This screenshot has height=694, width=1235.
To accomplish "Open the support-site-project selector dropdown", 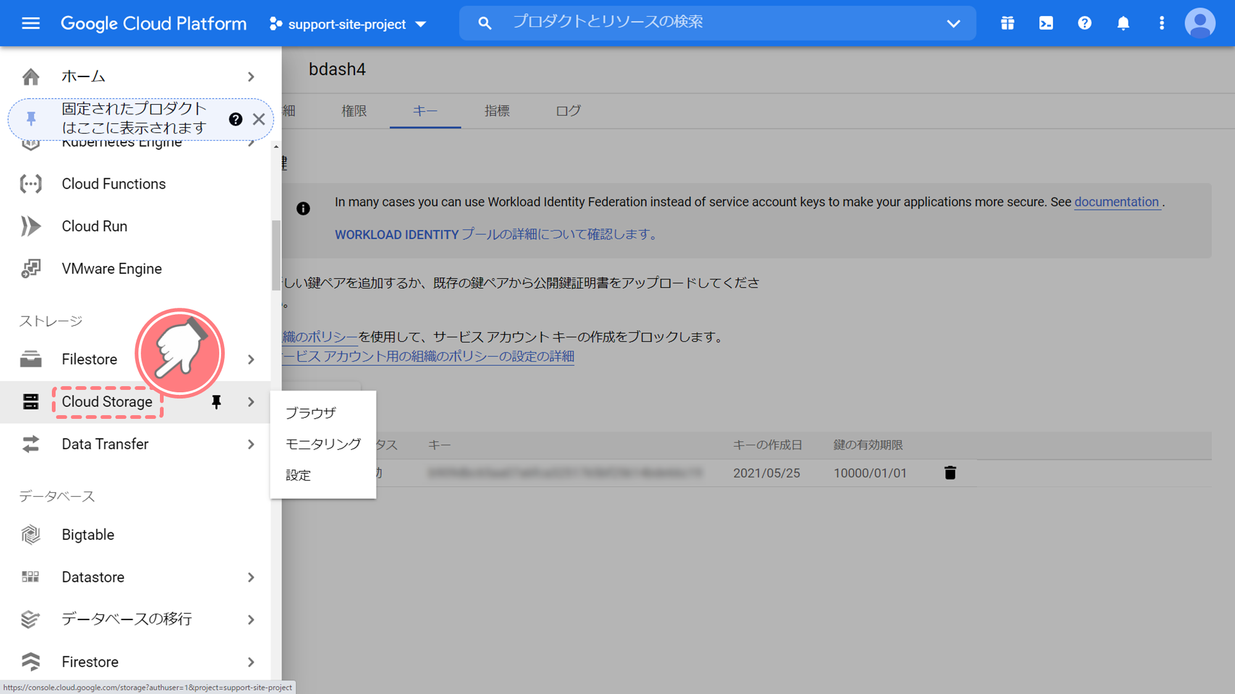I will click(348, 24).
